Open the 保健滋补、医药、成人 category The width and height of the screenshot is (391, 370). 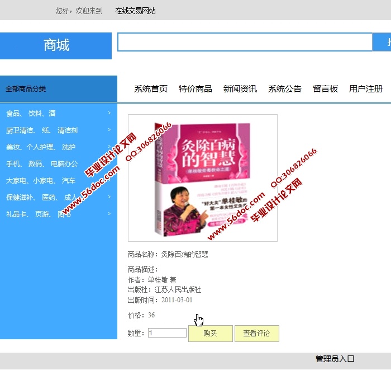point(41,197)
